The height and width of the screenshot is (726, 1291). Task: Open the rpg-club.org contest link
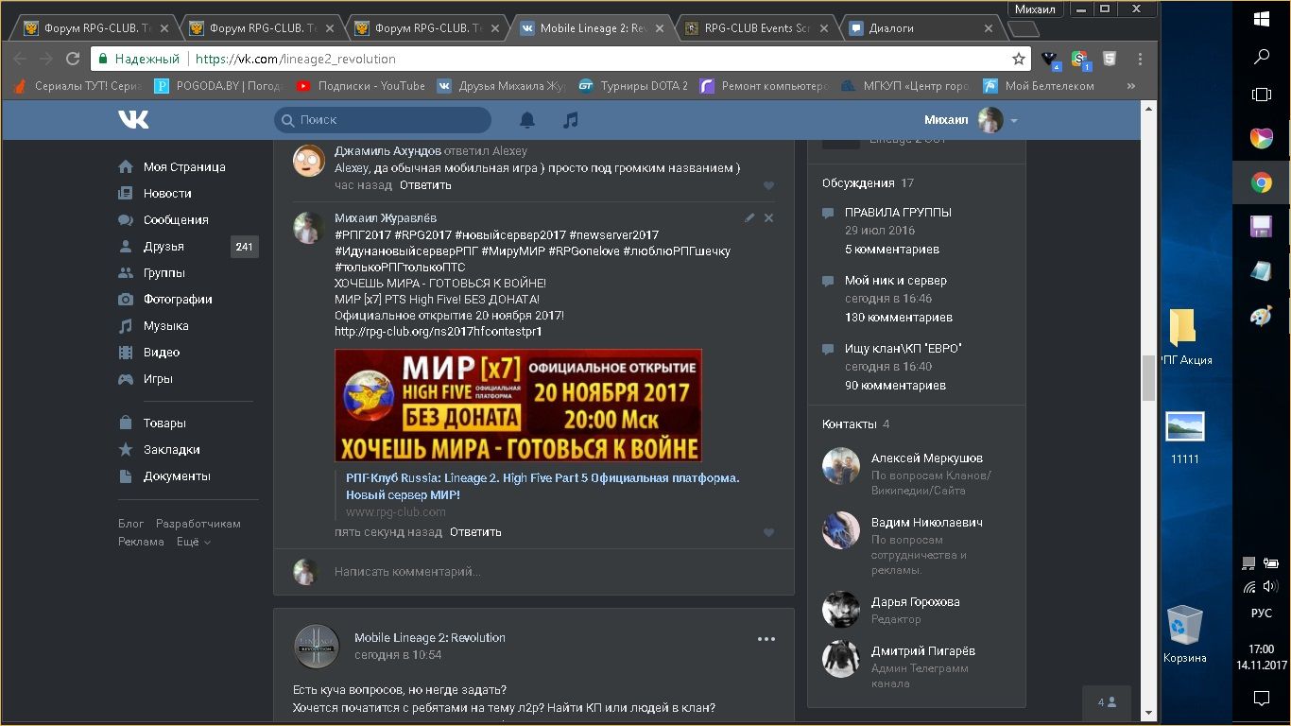(438, 332)
